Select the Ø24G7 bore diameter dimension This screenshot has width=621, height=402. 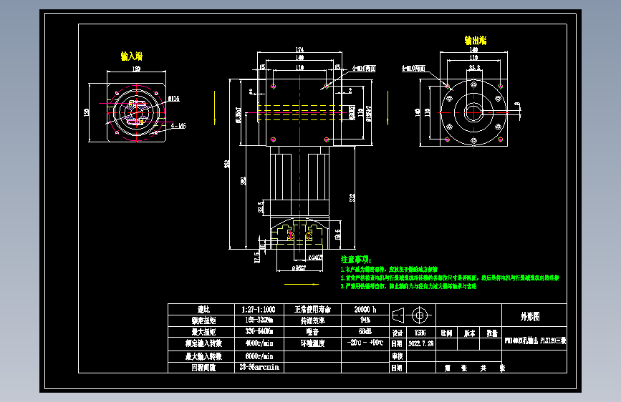(x=315, y=258)
